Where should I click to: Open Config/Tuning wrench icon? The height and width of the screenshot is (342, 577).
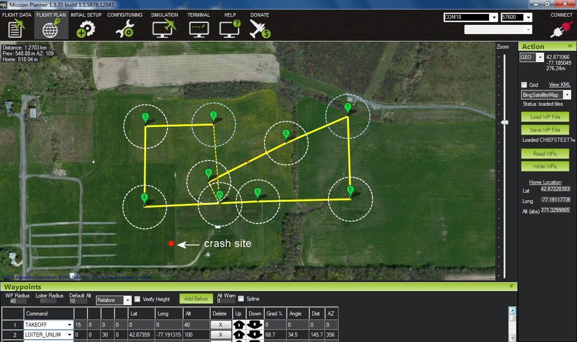124,28
